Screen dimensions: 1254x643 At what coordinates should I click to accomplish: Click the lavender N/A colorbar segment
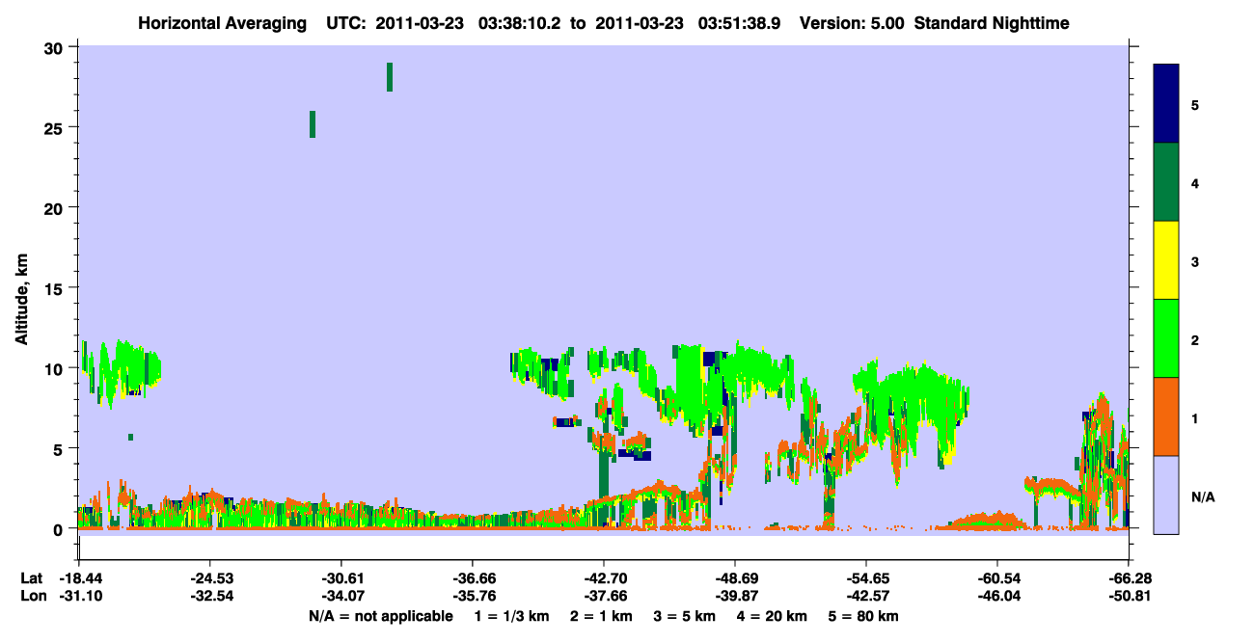pyautogui.click(x=1166, y=495)
